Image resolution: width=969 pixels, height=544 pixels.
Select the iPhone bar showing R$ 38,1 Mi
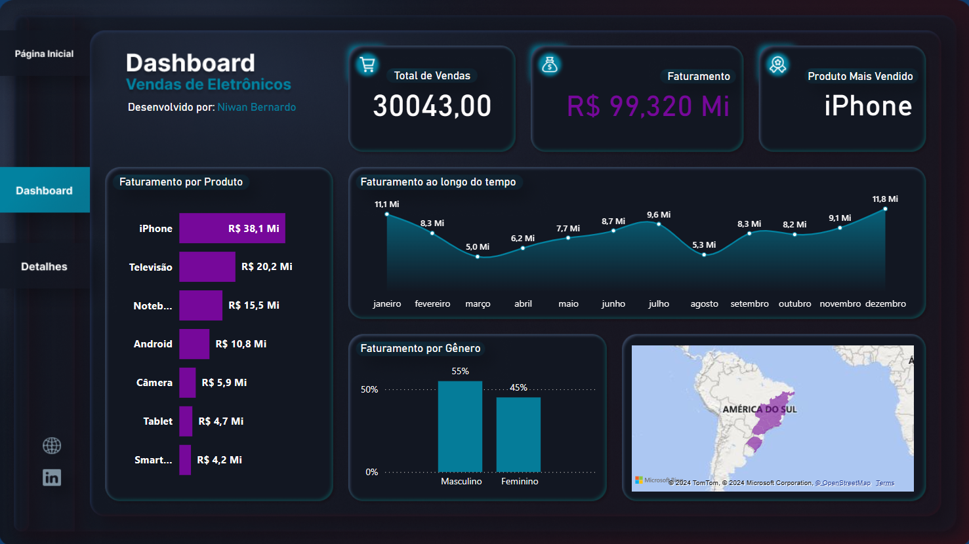point(232,228)
